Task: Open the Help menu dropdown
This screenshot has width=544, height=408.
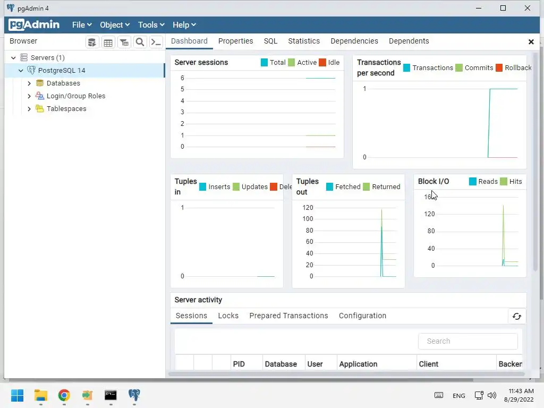Action: (x=184, y=25)
